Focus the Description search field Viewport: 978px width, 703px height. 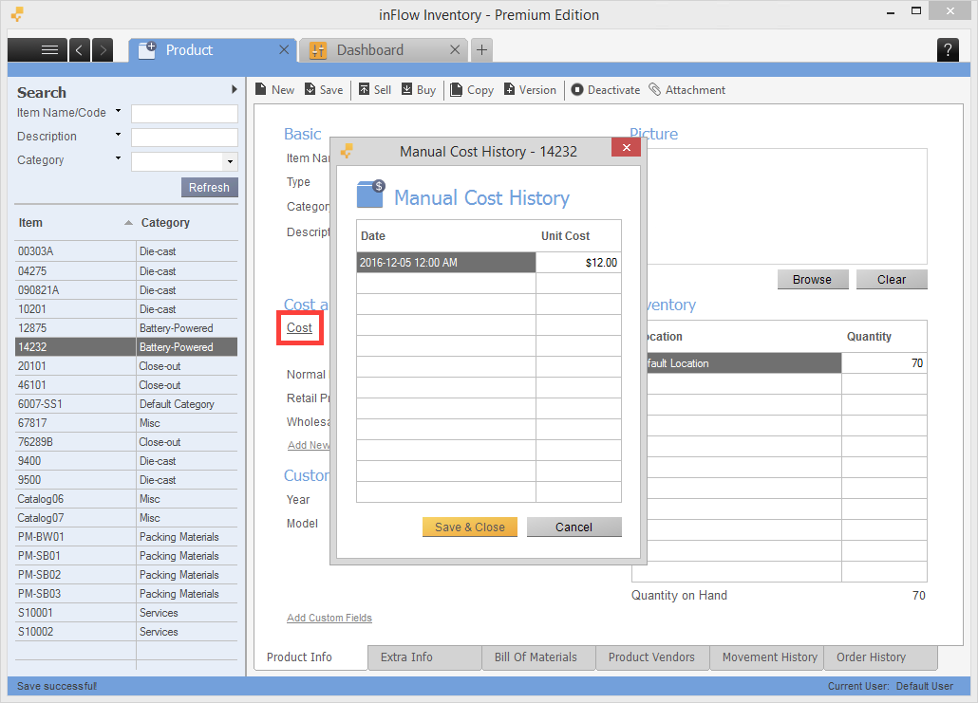[x=184, y=138]
